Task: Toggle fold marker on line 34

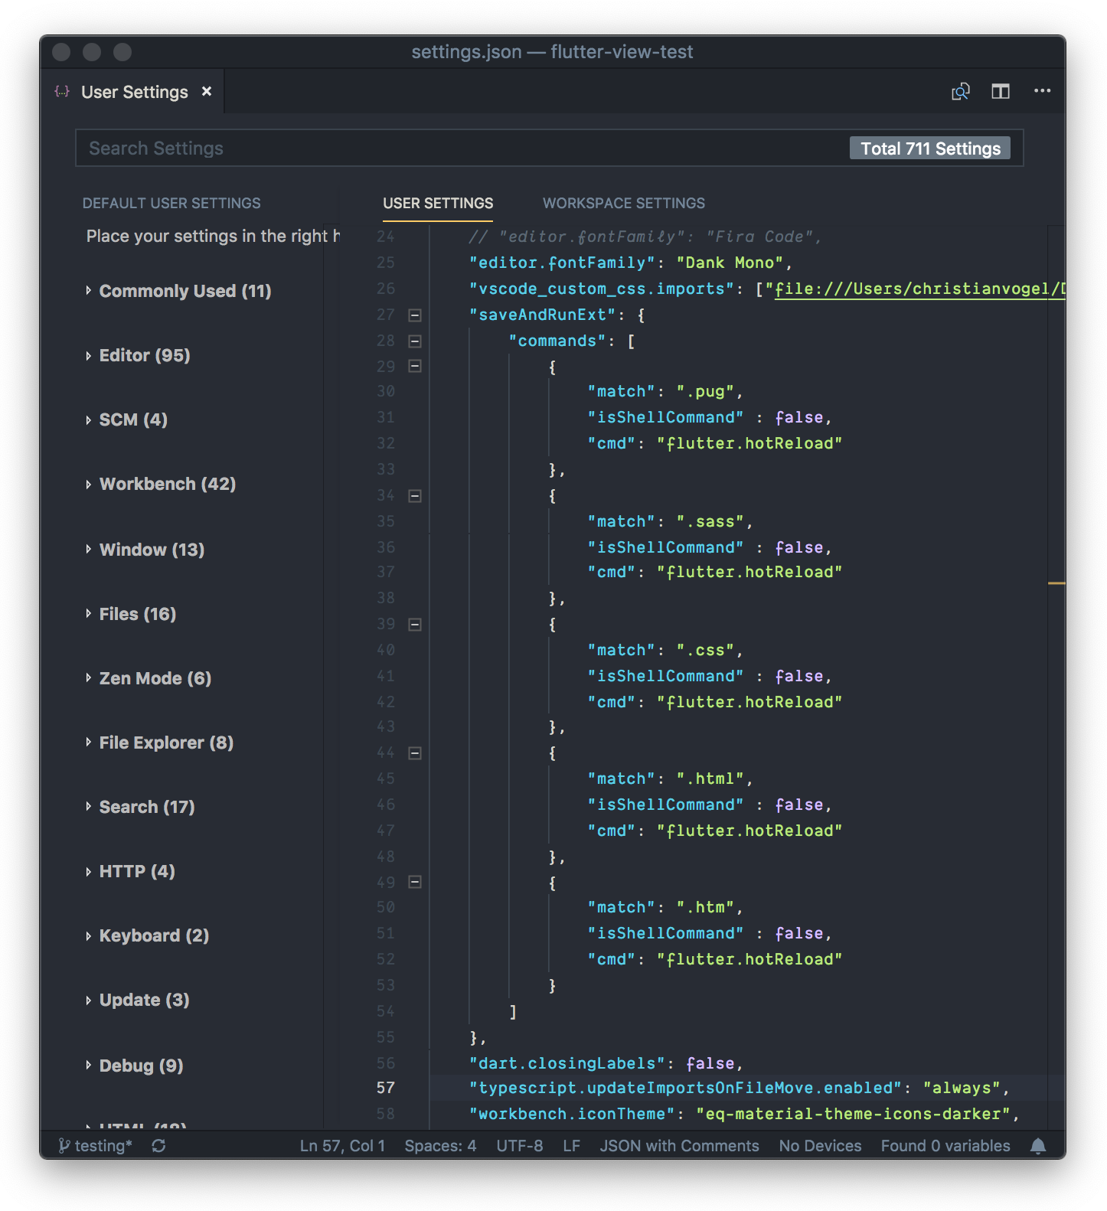Action: (x=415, y=496)
